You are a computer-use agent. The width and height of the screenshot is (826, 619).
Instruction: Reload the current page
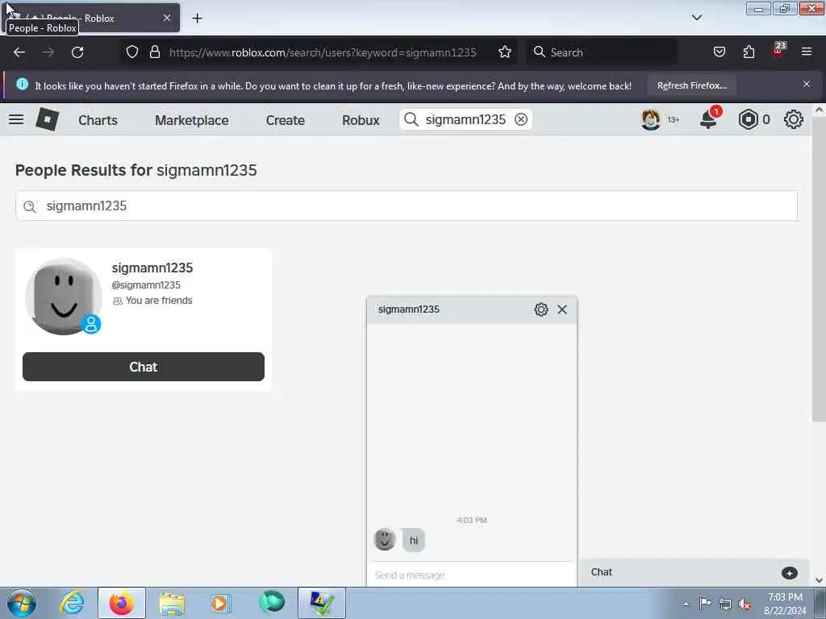coord(77,52)
